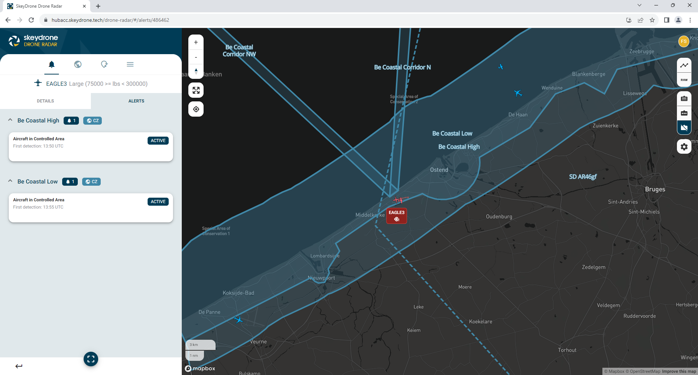Click the line chart icon on right sidebar
698x375 pixels.
coord(684,65)
